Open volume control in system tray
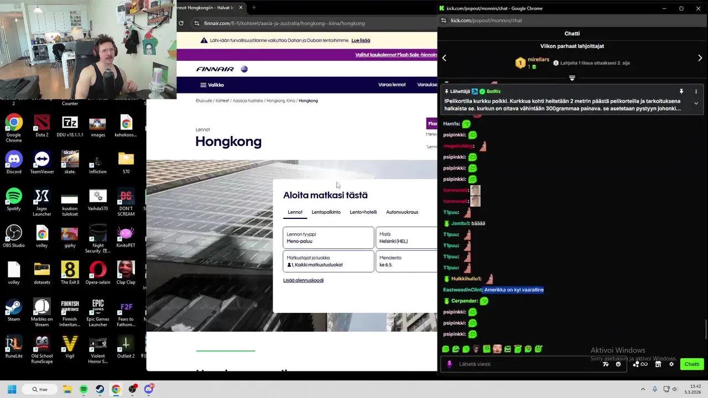This screenshot has height=398, width=708. (x=674, y=389)
